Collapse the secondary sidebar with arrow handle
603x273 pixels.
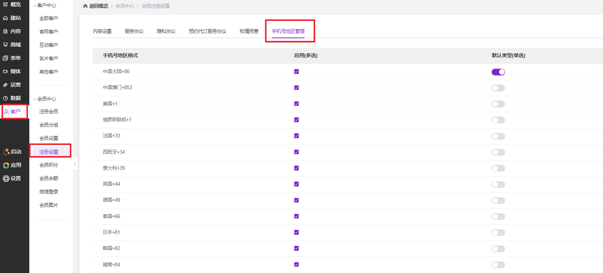(75, 163)
